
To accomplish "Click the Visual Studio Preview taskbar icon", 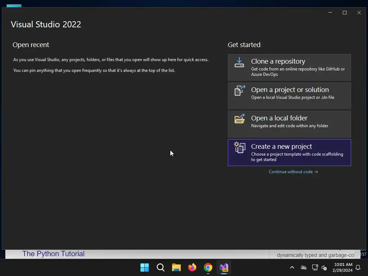I will (x=224, y=267).
